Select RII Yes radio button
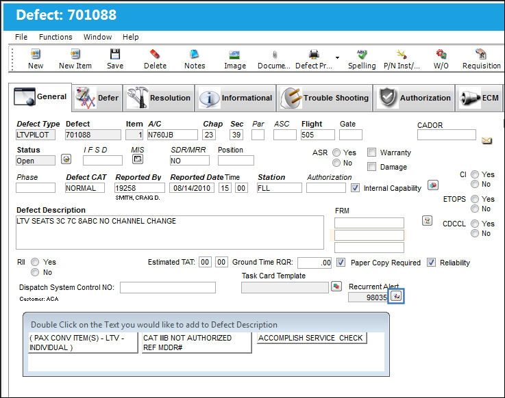 coord(35,262)
